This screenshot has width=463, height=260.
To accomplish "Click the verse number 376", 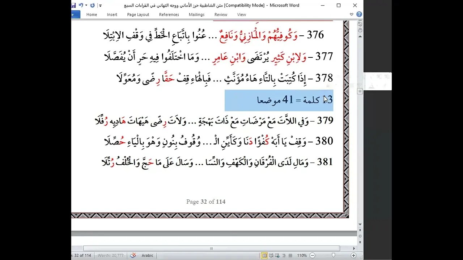I will [315, 35].
